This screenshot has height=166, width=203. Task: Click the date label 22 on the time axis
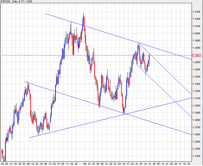click(94, 164)
